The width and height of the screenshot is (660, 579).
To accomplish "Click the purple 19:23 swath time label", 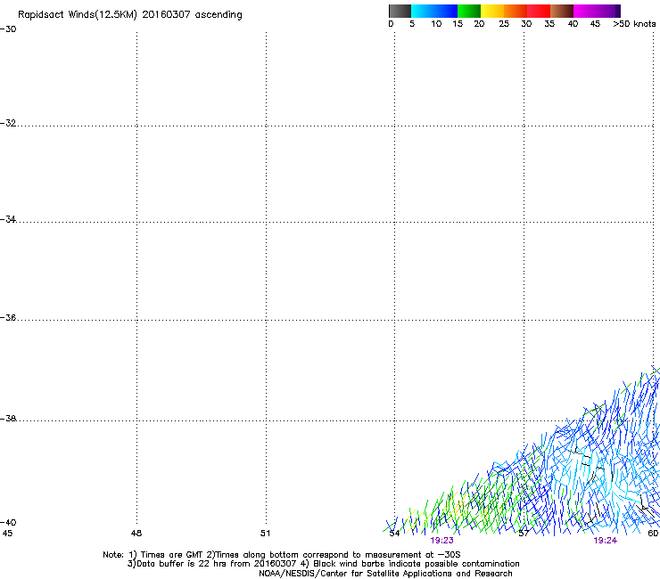I will (442, 541).
